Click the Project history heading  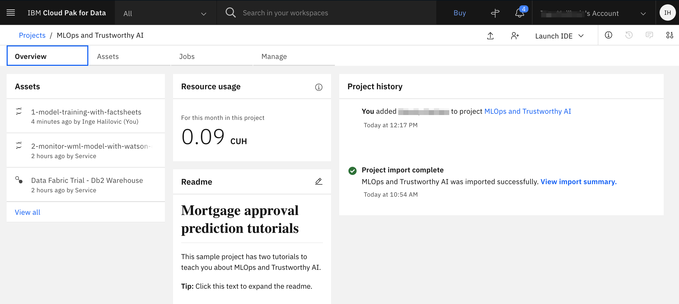(375, 86)
